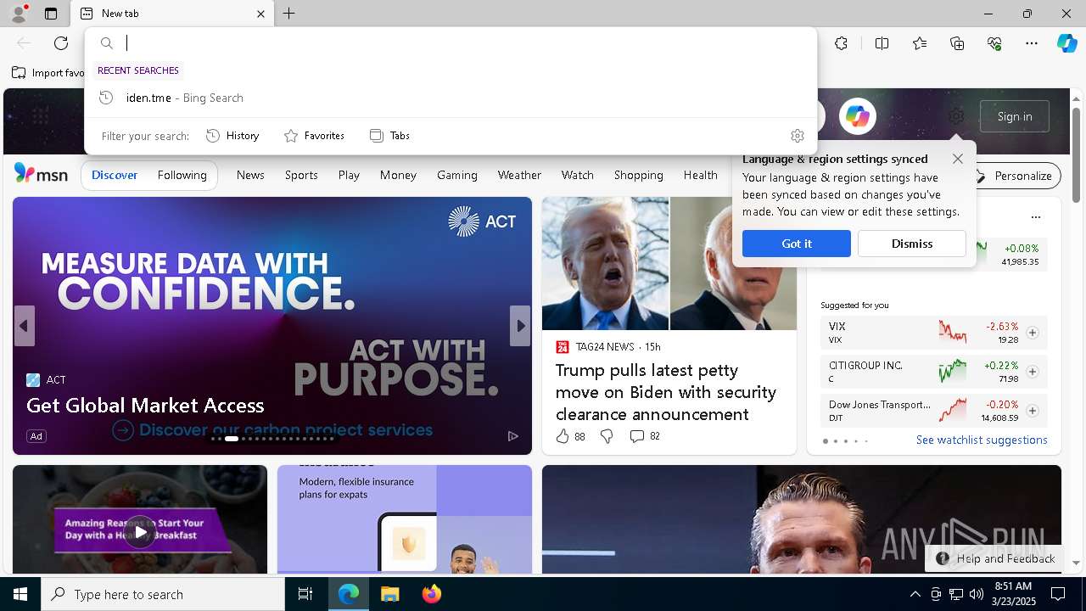Viewport: 1086px width, 611px height.
Task: Switch to the Following feed
Action: tap(182, 175)
